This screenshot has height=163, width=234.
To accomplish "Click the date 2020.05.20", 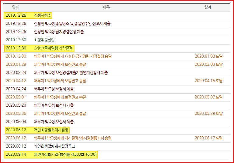I will pos(16,105).
